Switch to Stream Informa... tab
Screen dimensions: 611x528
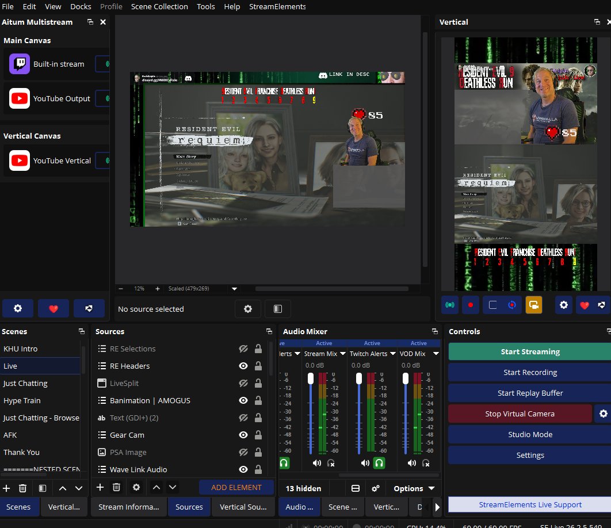(129, 507)
